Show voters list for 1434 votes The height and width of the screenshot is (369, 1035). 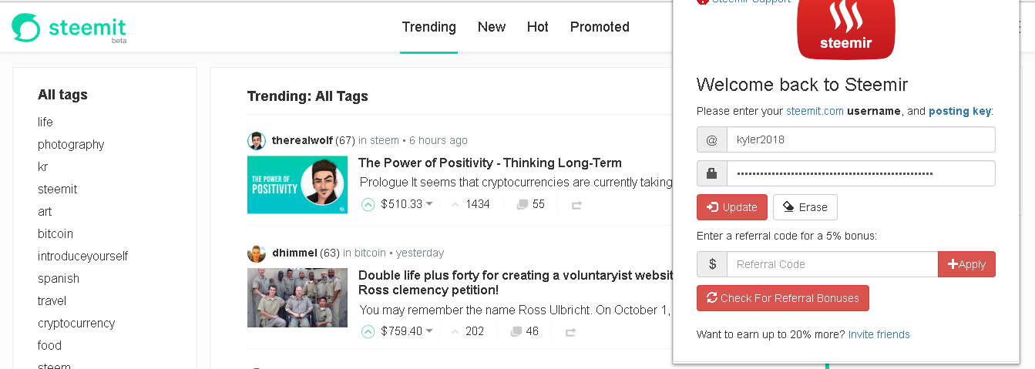coord(470,204)
